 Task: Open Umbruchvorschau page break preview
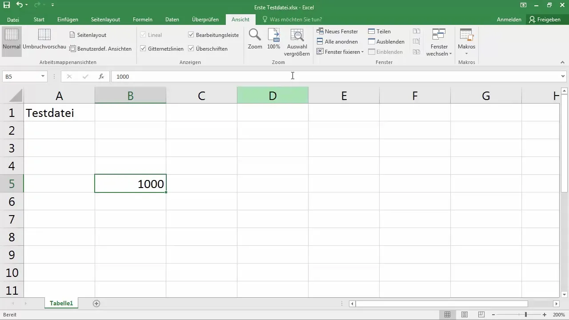[44, 39]
